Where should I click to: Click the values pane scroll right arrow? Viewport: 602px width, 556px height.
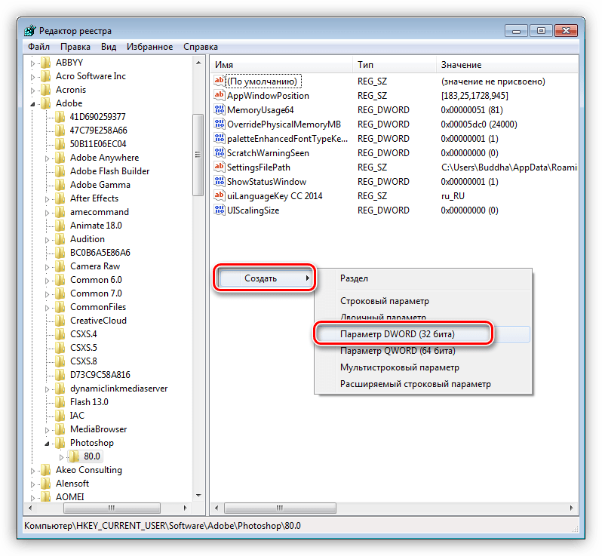coord(571,508)
